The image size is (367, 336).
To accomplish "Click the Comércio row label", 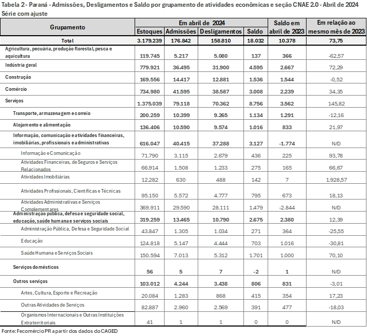I will coord(16,89).
